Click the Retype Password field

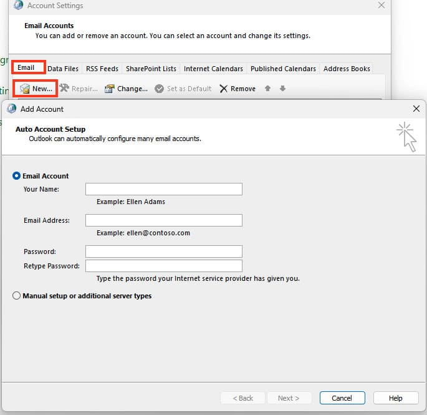(163, 266)
